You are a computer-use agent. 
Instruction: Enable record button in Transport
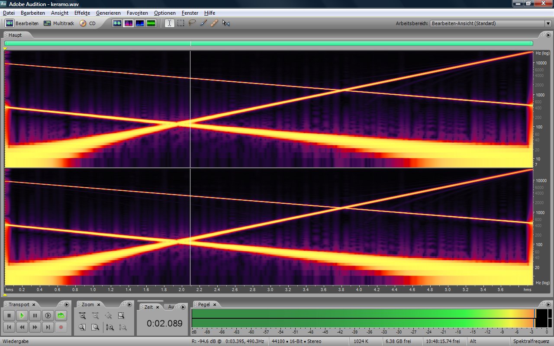coord(61,327)
